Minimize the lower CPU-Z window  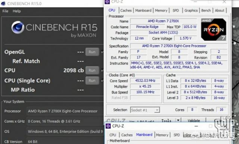click(196, 126)
